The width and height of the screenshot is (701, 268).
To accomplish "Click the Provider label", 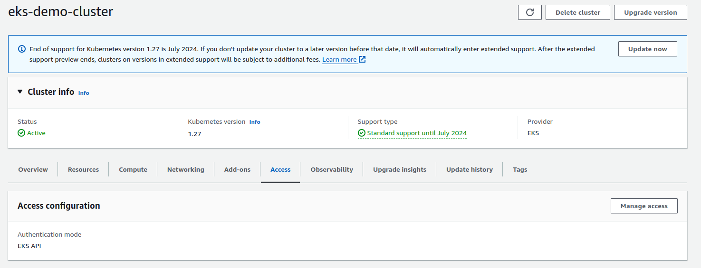I will pyautogui.click(x=540, y=122).
